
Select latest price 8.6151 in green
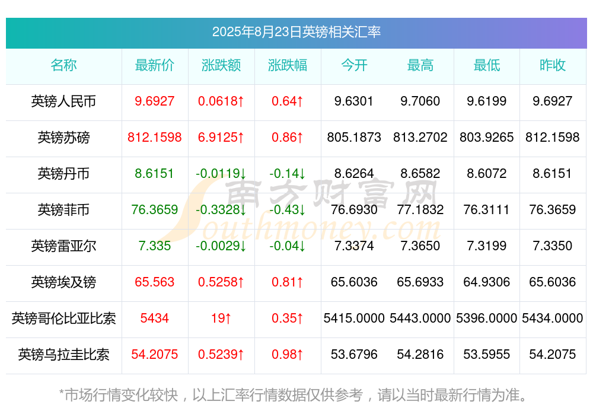point(154,174)
